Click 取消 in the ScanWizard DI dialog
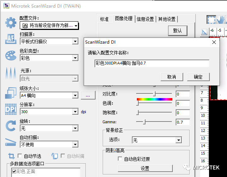227x177 pixels. 171,77
